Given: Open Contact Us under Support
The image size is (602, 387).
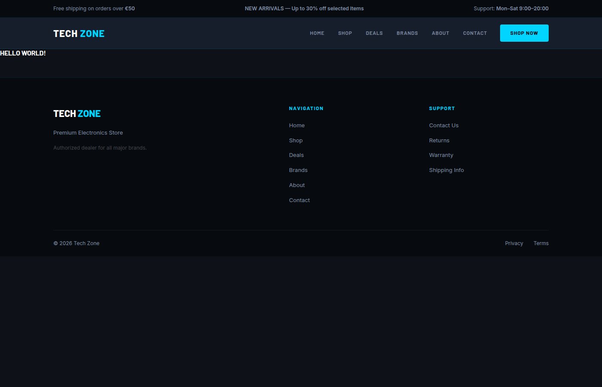Looking at the screenshot, I should [x=444, y=126].
